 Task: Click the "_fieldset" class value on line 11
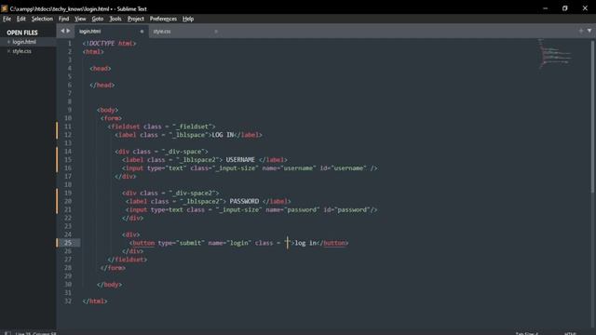pyautogui.click(x=192, y=127)
